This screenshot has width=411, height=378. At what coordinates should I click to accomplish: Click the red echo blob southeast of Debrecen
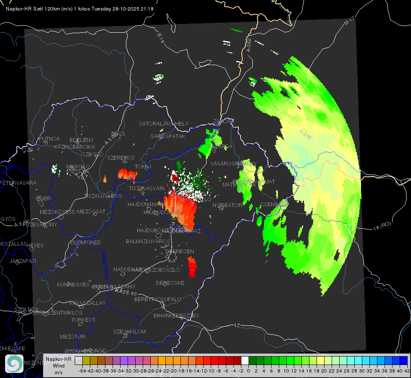click(x=192, y=267)
